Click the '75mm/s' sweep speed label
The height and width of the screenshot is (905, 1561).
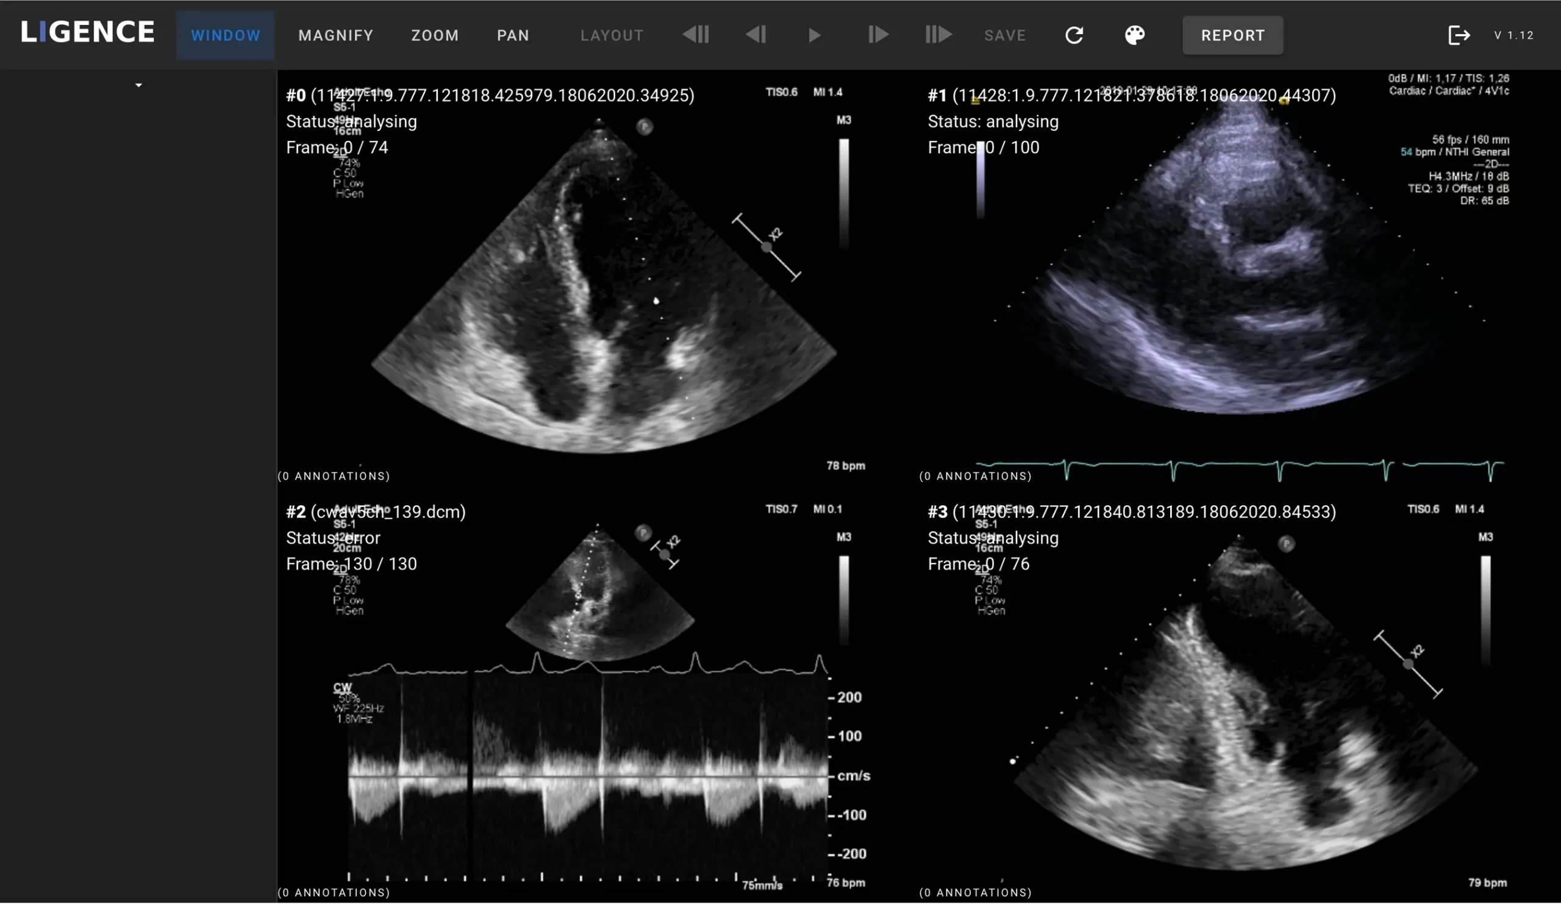[x=763, y=886]
